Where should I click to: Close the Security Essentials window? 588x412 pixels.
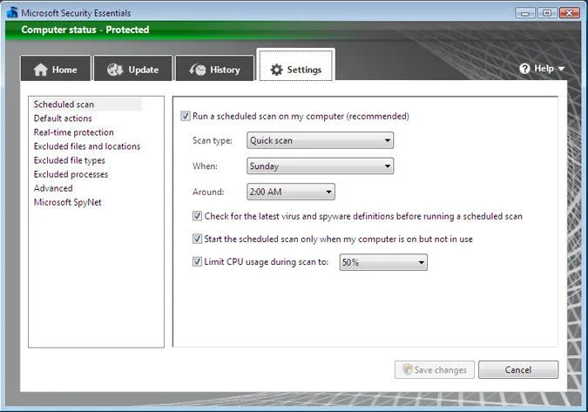tap(570, 13)
